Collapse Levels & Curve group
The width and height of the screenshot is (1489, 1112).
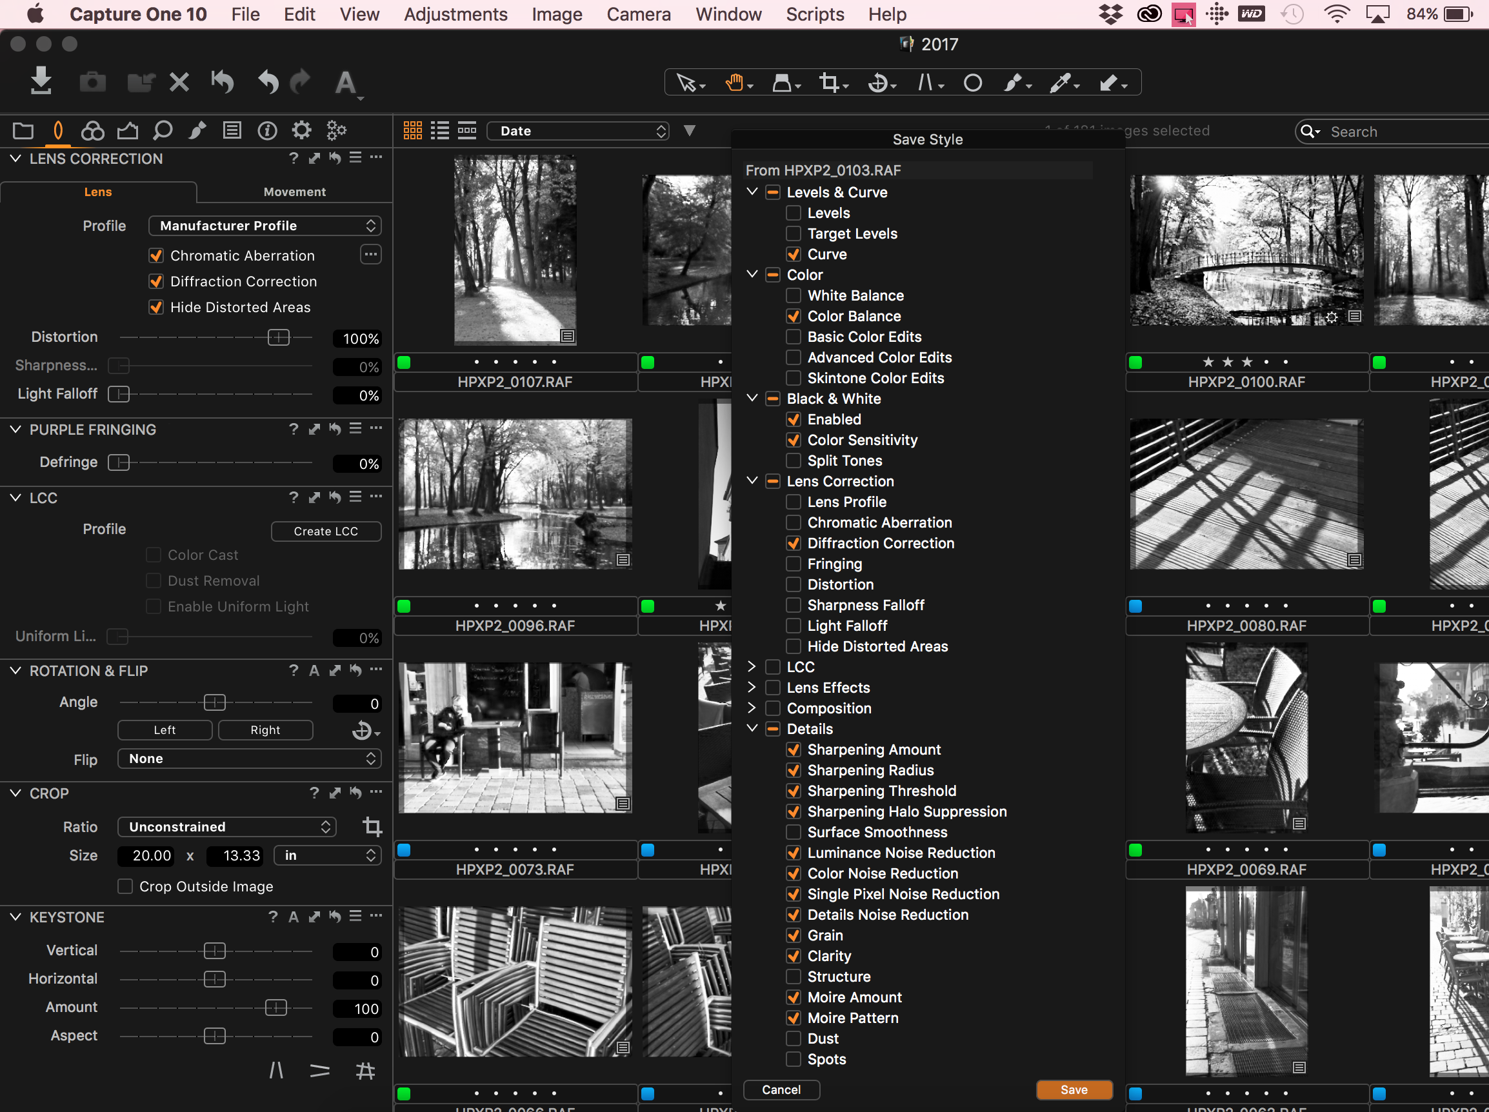[x=753, y=192]
